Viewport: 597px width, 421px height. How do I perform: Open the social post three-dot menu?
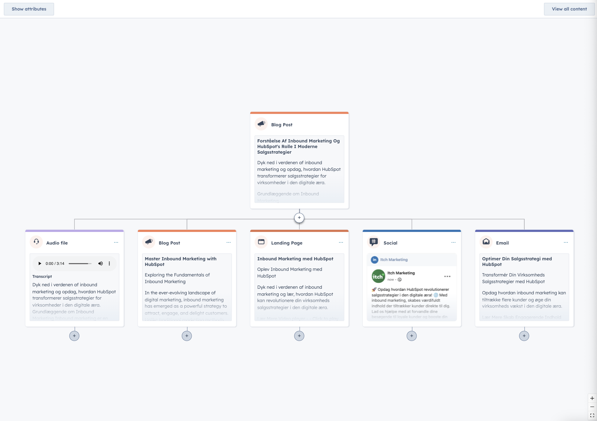[x=447, y=276]
